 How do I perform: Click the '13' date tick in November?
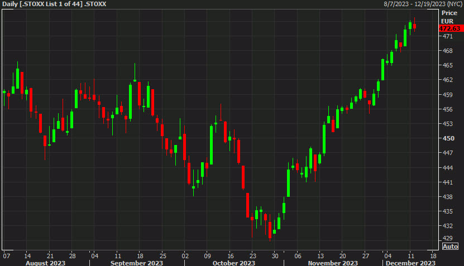321,256
